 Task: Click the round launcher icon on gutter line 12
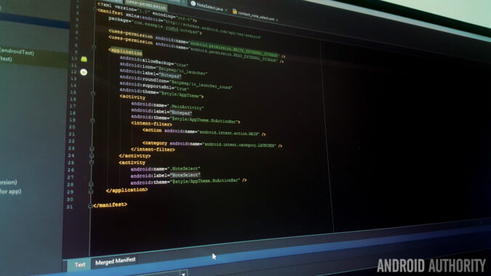tap(84, 72)
